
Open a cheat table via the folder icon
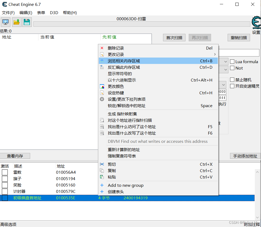16,22
